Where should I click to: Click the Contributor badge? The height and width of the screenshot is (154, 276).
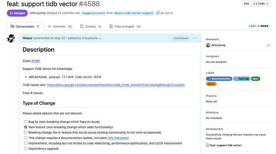pyautogui.click(x=181, y=38)
